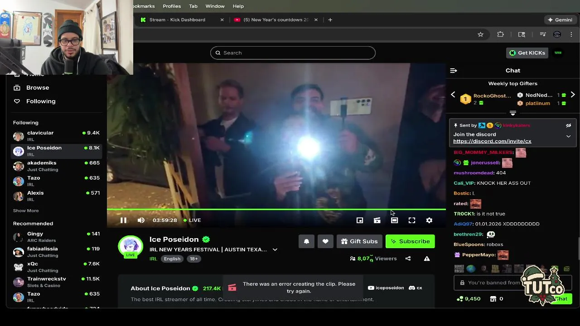This screenshot has width=580, height=326.
Task: Click the chat input field
Action: (513, 283)
